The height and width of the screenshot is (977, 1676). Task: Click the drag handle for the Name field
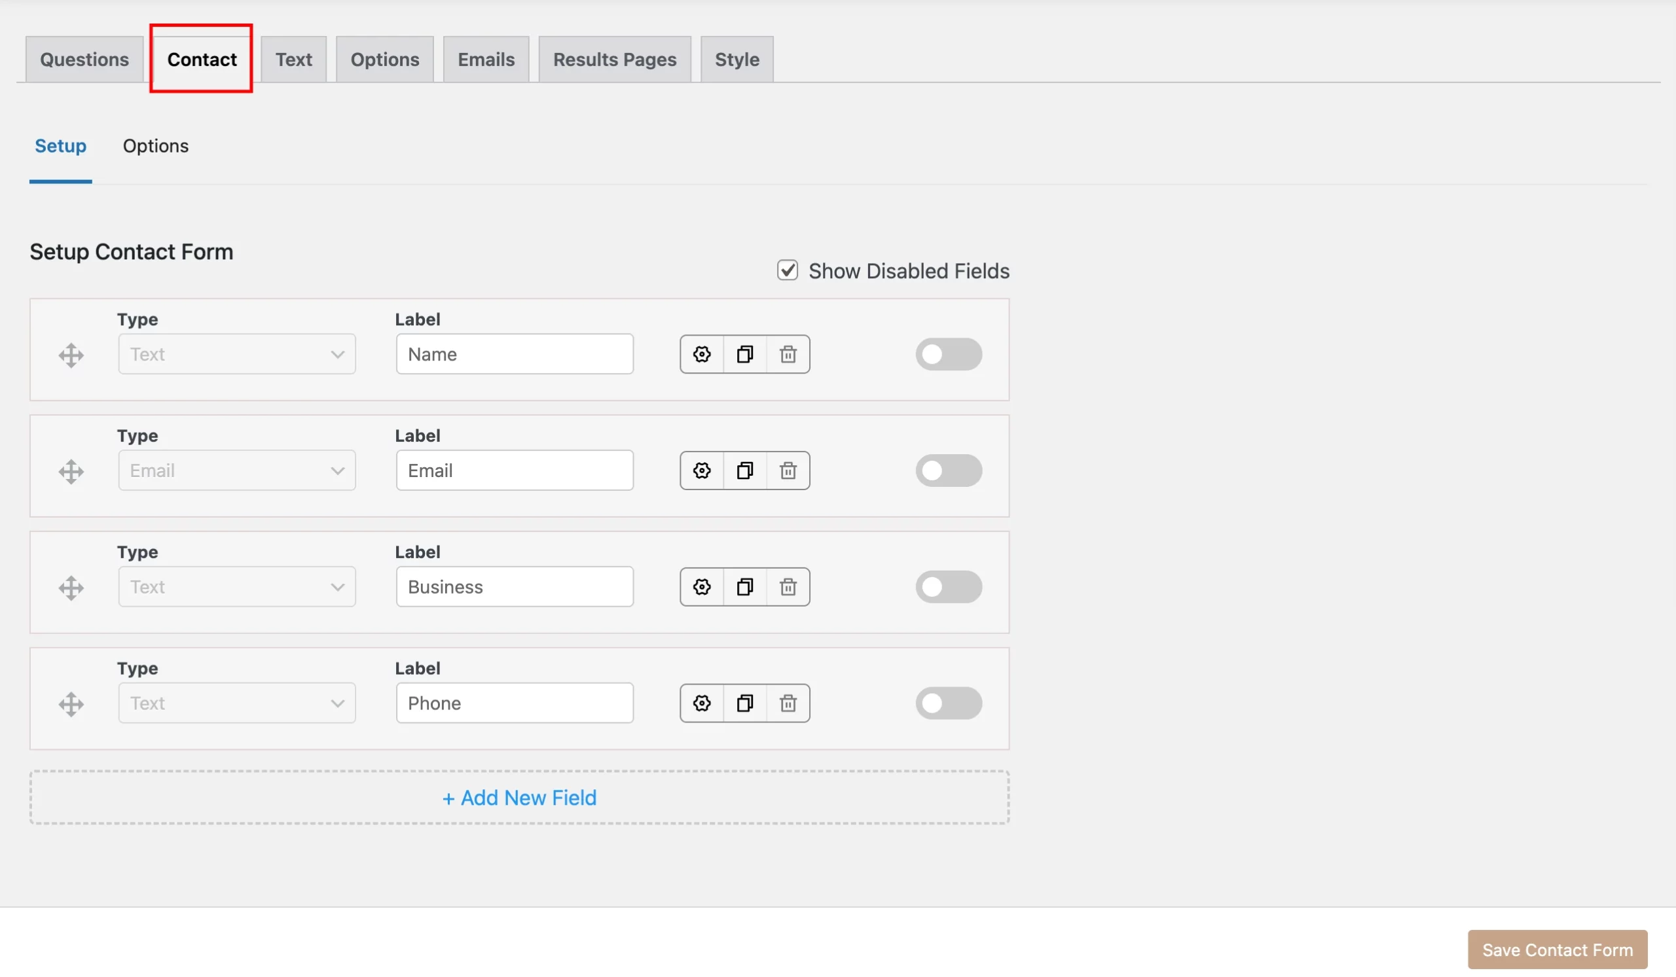click(71, 355)
